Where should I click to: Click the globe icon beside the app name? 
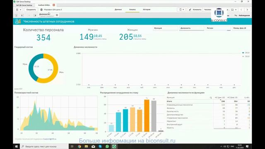(x=41, y=10)
